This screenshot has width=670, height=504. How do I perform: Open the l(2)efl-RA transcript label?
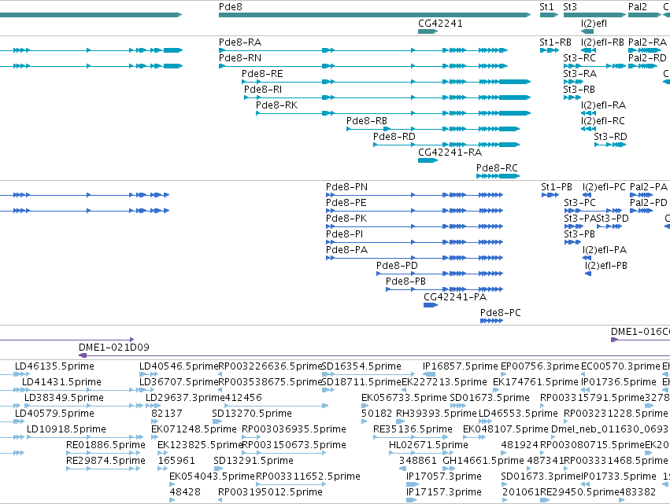(603, 105)
